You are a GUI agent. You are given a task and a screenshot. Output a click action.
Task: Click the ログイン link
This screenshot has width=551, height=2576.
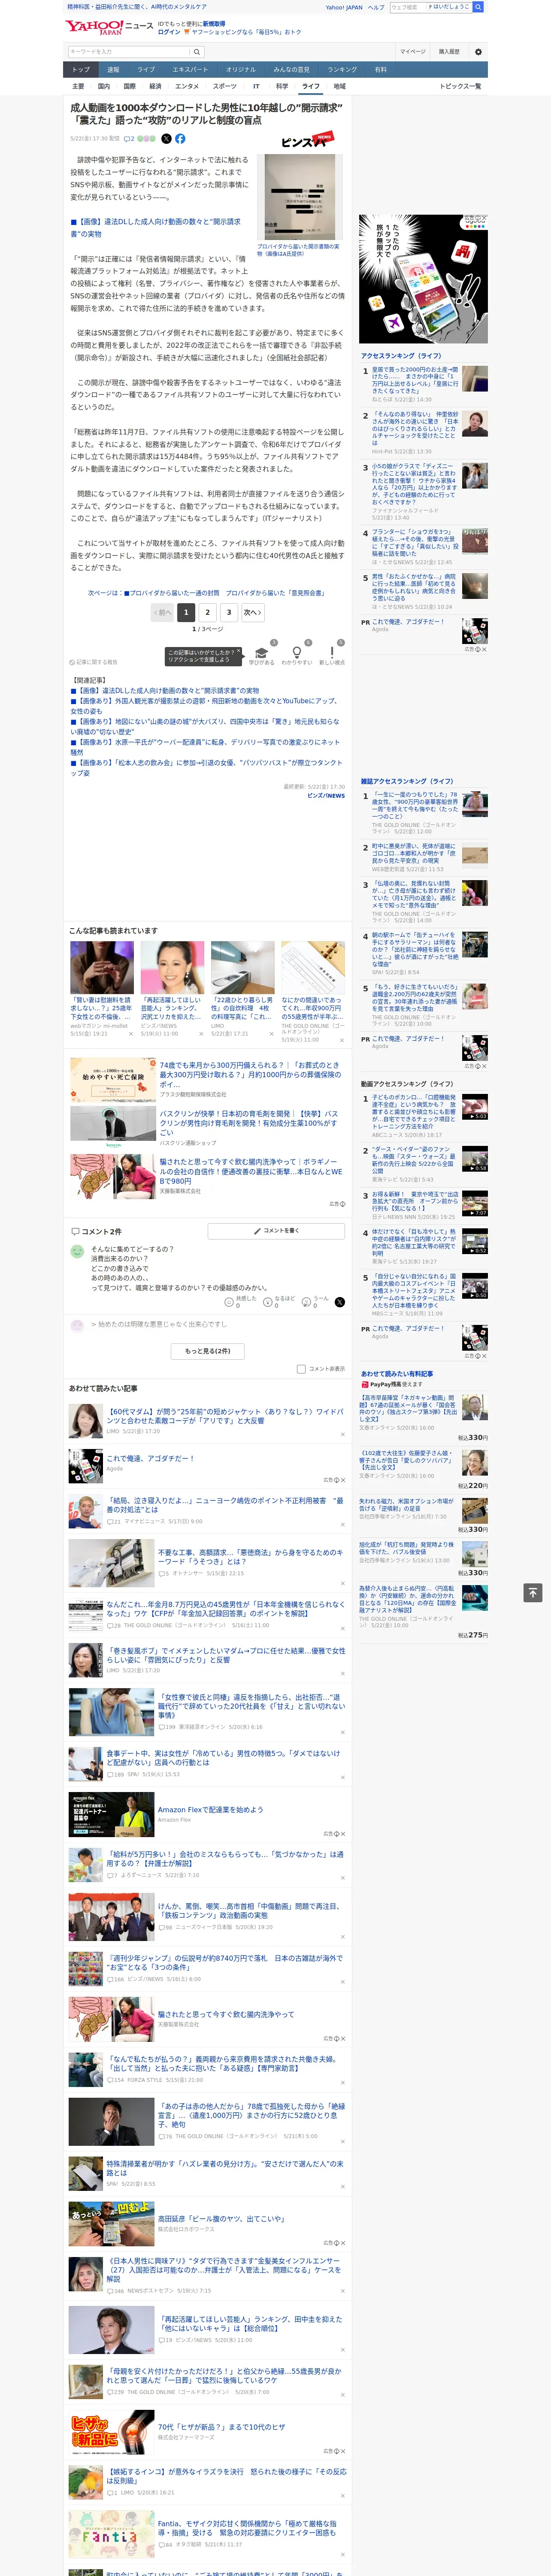pyautogui.click(x=169, y=32)
